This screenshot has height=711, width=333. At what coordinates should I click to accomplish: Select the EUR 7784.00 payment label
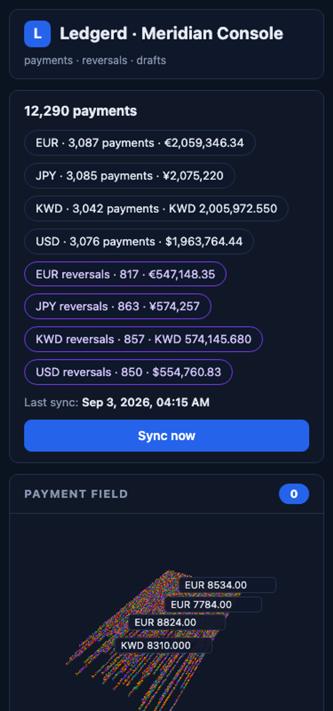click(x=213, y=604)
